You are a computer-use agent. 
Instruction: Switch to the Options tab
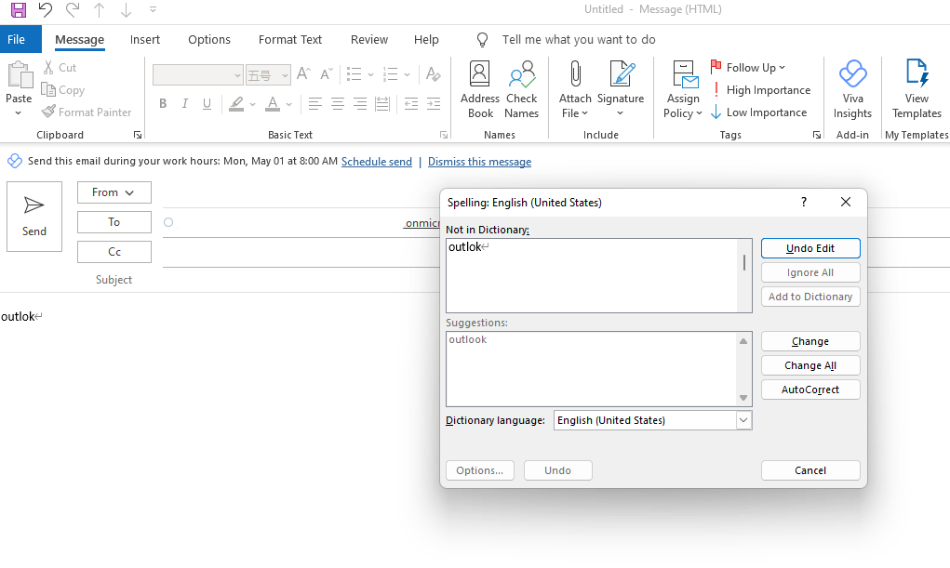tap(209, 39)
